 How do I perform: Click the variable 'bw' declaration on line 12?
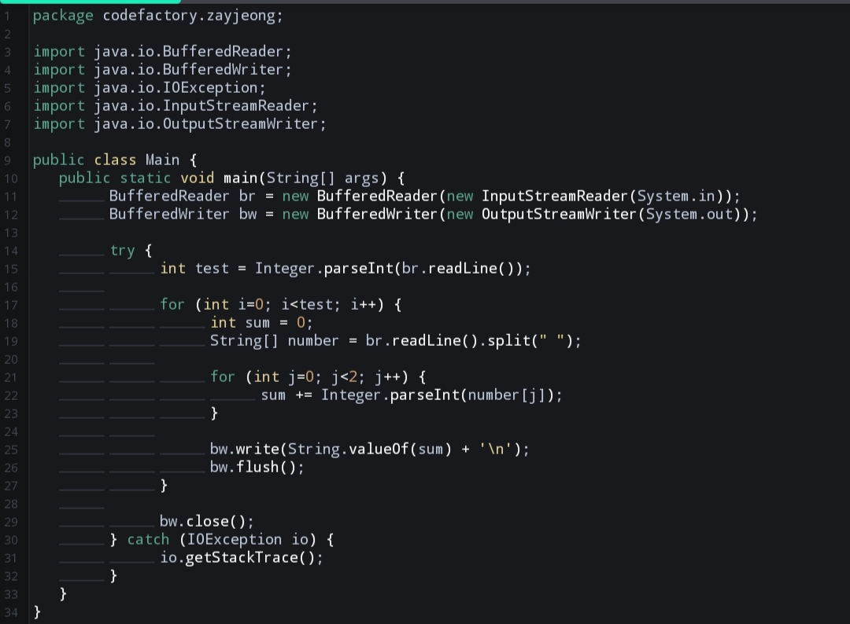pyautogui.click(x=248, y=215)
